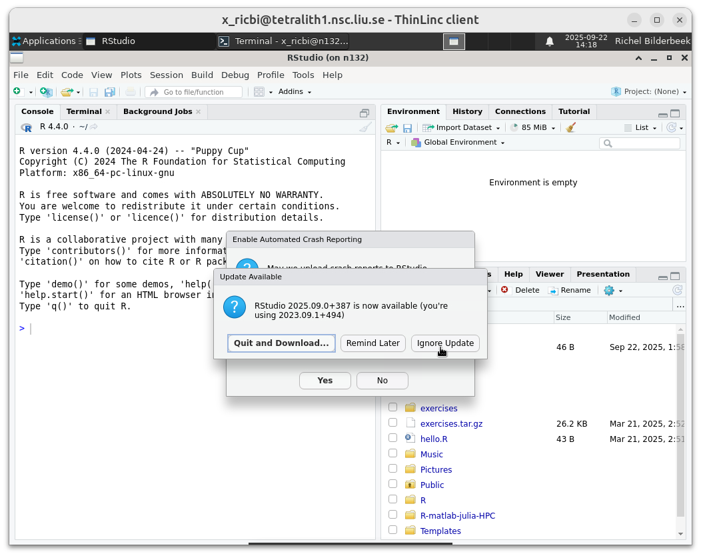Switch to the History tab
The image size is (701, 556).
pyautogui.click(x=467, y=111)
